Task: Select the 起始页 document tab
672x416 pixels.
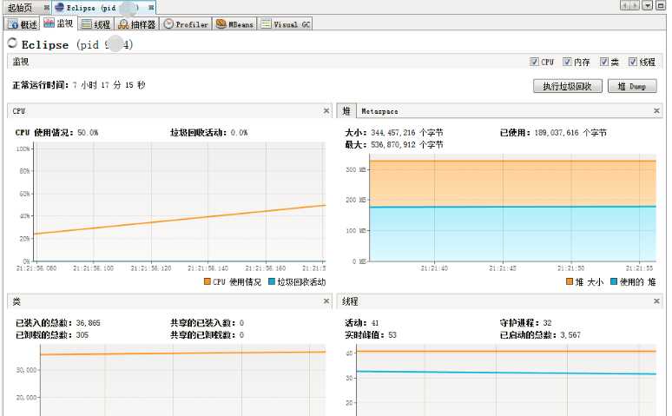Action: (x=20, y=7)
